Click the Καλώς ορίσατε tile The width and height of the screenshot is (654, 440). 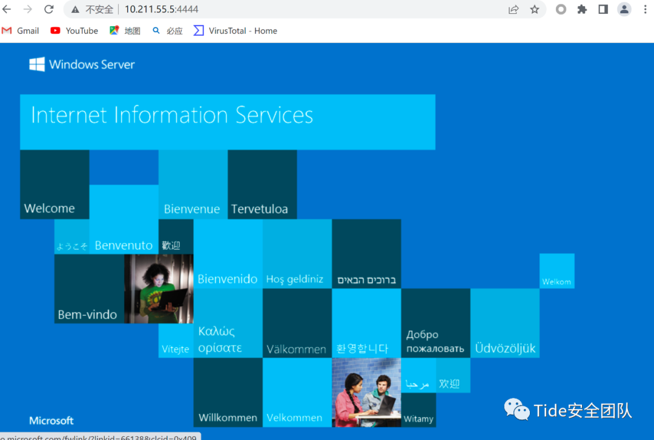228,323
